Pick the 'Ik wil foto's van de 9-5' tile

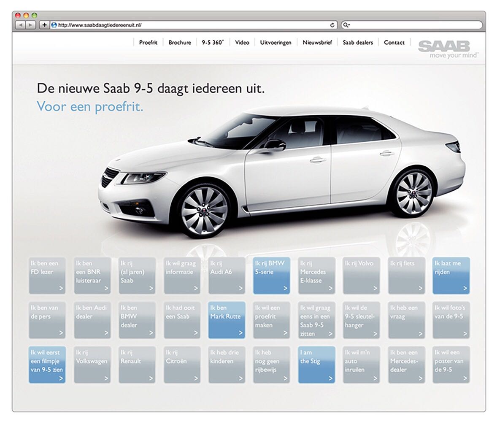(451, 320)
